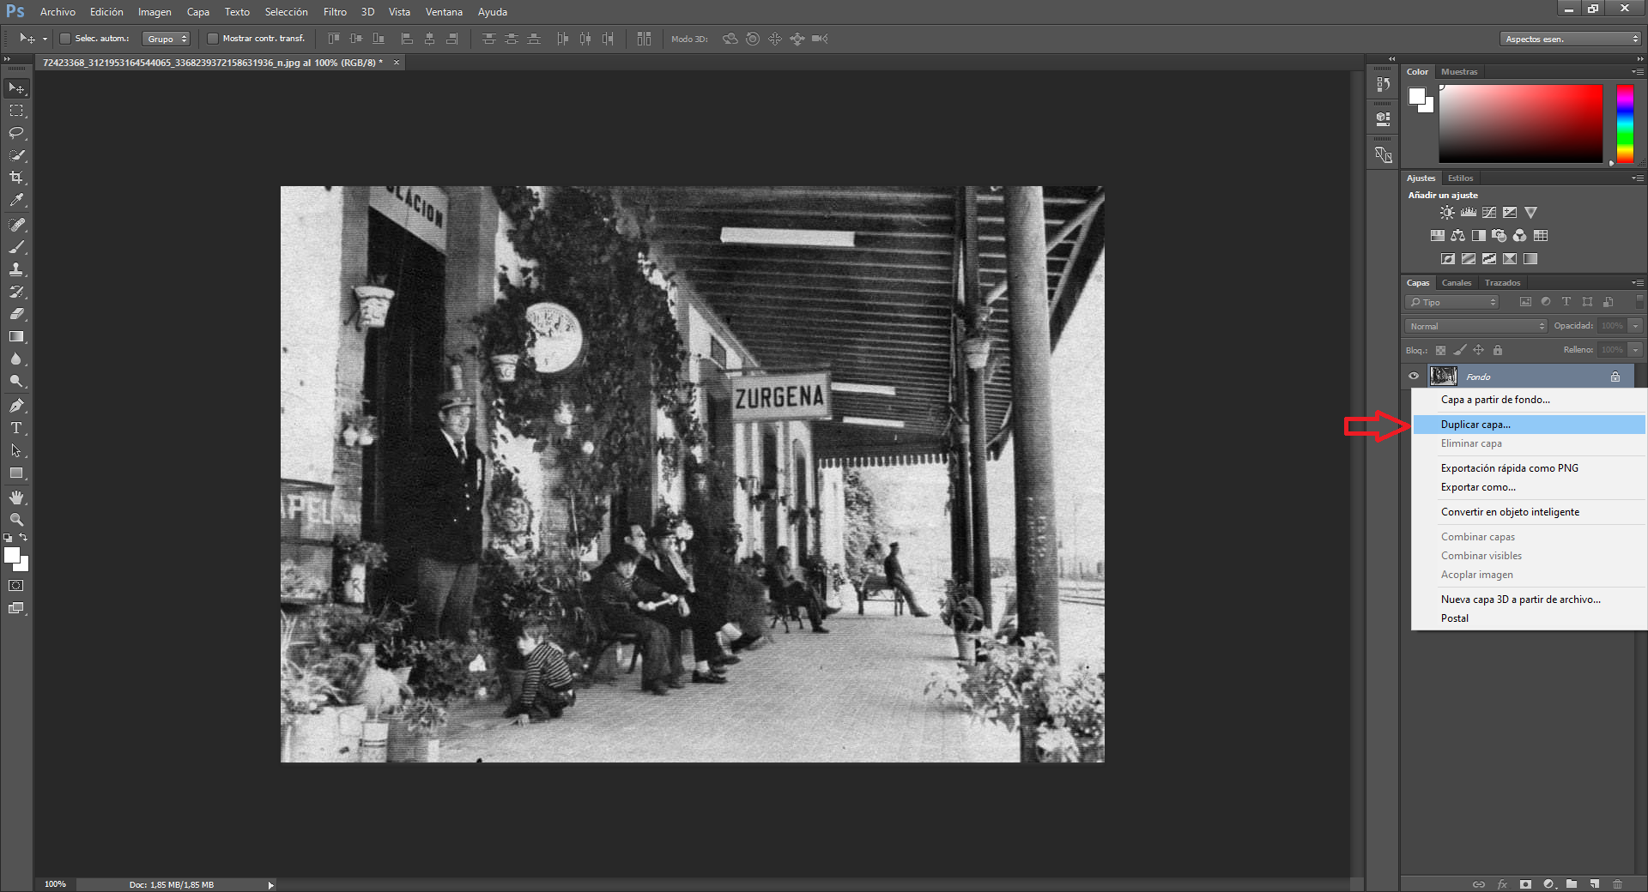Open the Grupo auto-select dropdown
This screenshot has height=892, width=1648.
click(166, 39)
